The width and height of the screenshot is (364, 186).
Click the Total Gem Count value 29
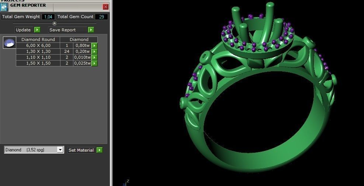[x=101, y=17]
